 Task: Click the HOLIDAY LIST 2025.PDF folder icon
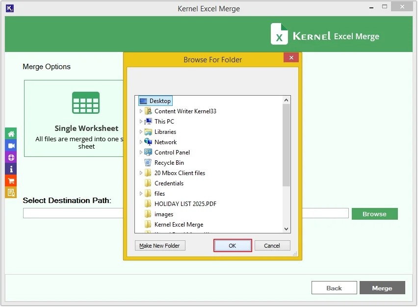tap(148, 204)
